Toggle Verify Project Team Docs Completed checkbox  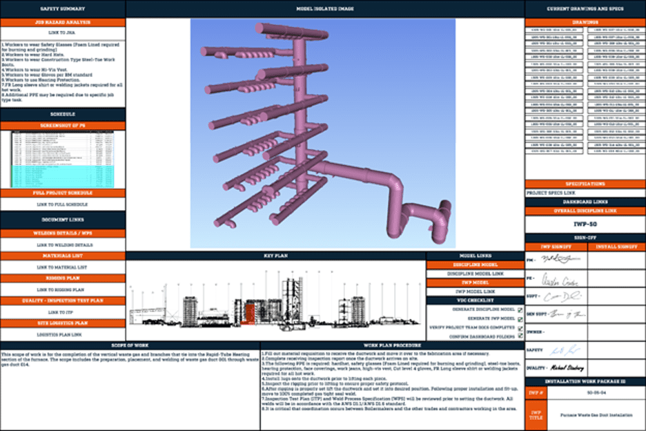pos(520,328)
